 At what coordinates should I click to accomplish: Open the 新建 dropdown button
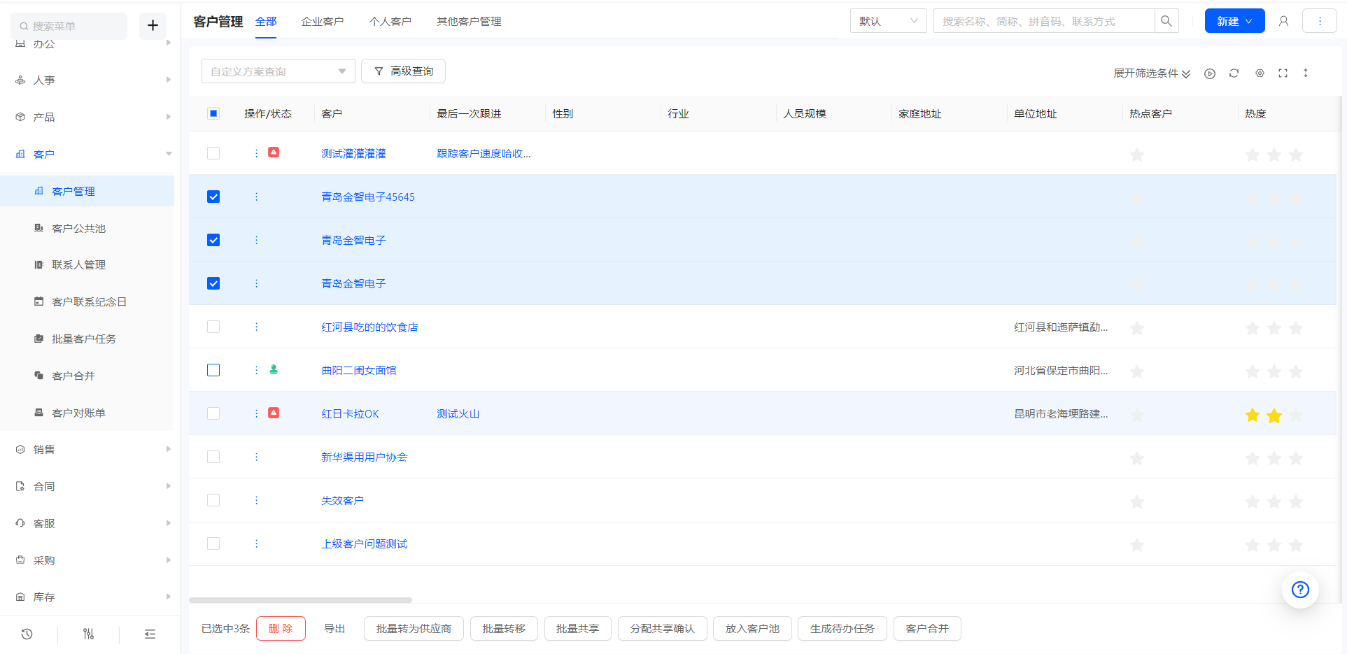1234,21
